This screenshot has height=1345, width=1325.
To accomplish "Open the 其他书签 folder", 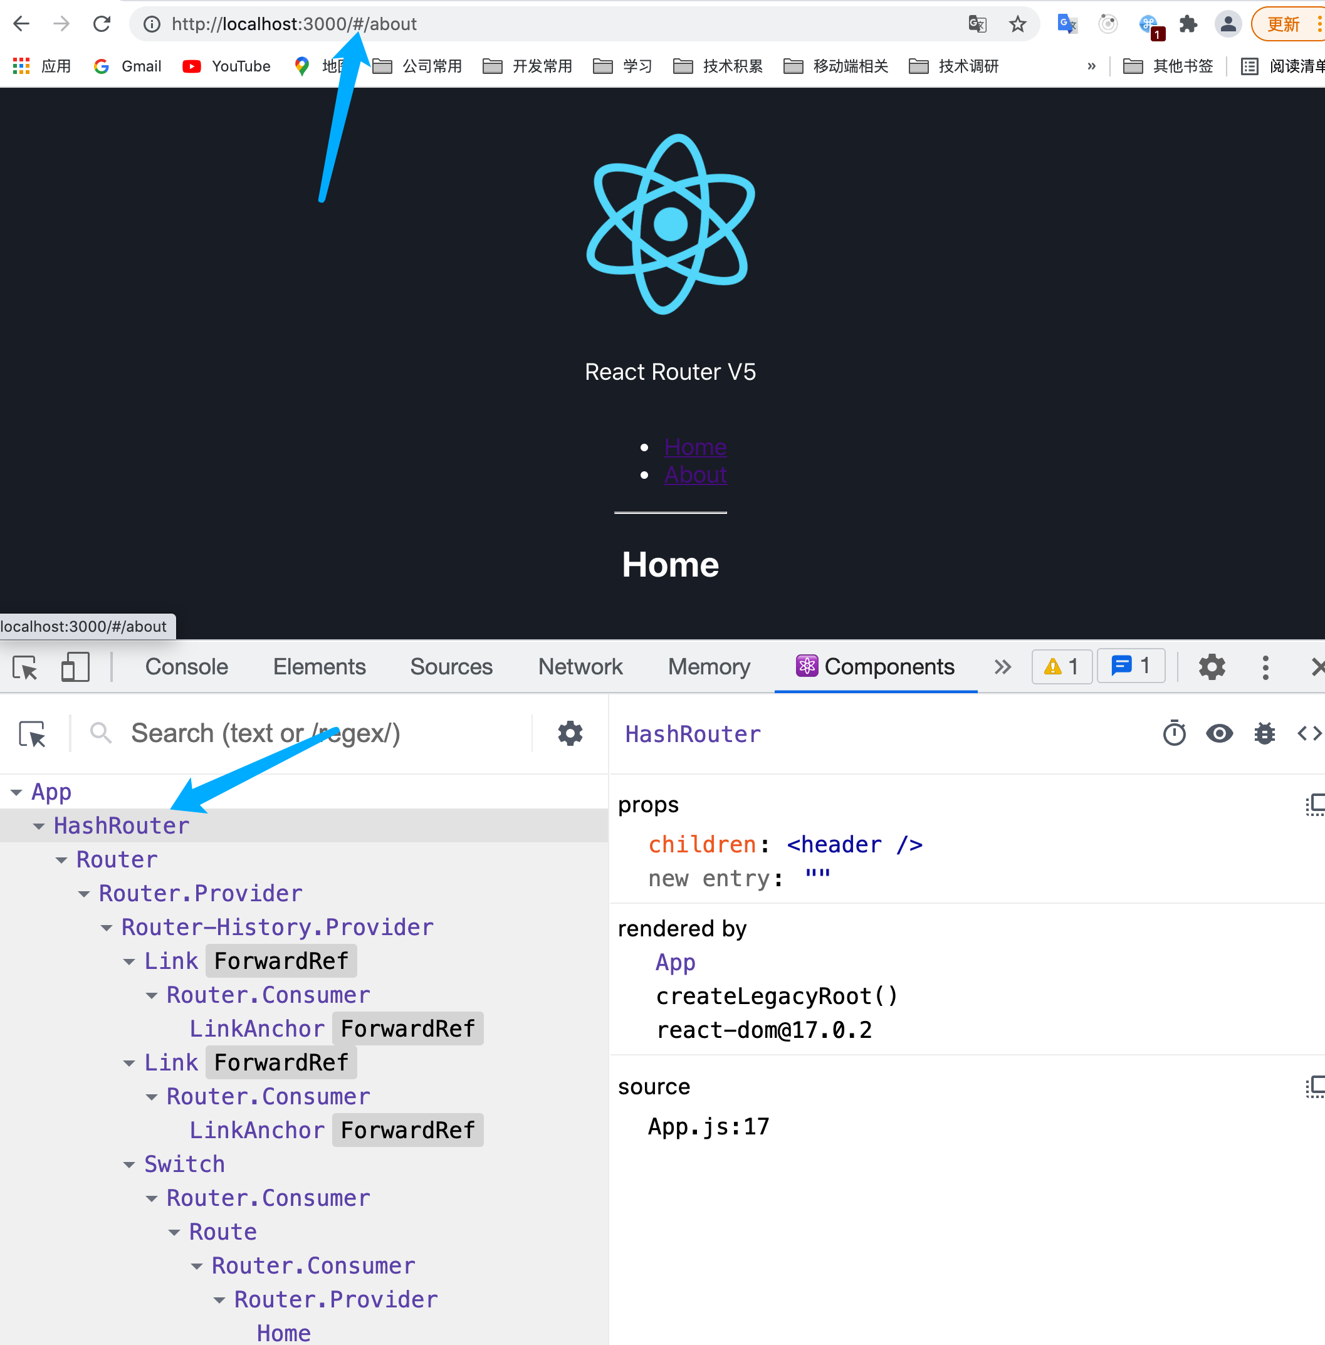I will [x=1168, y=66].
